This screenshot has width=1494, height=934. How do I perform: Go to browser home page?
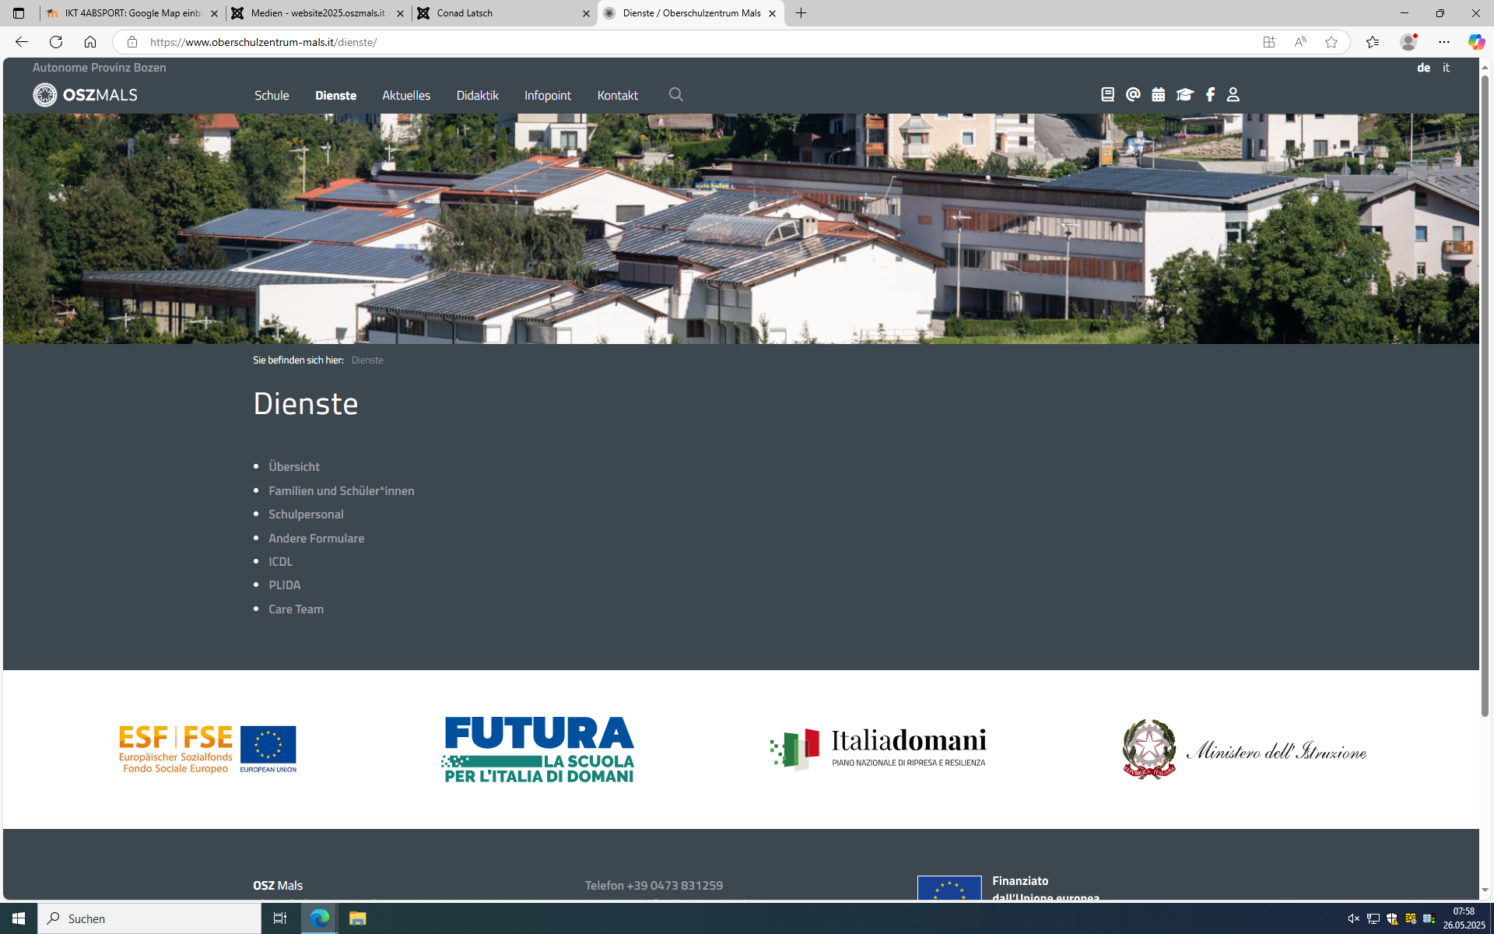pyautogui.click(x=90, y=42)
